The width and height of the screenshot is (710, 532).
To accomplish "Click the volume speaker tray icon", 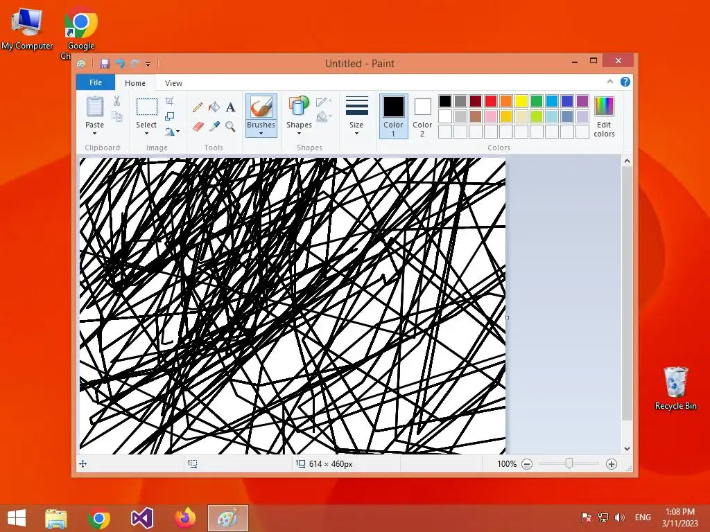I will [619, 517].
